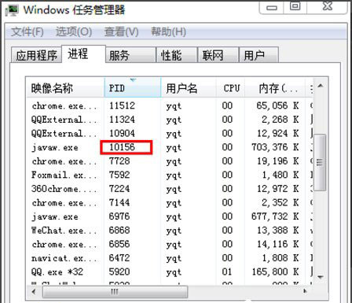Click the horizontal scrollbar thumb
This screenshot has width=352, height=303.
tap(115, 291)
